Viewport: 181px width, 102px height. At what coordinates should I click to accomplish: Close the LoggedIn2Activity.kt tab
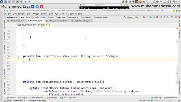point(91,21)
